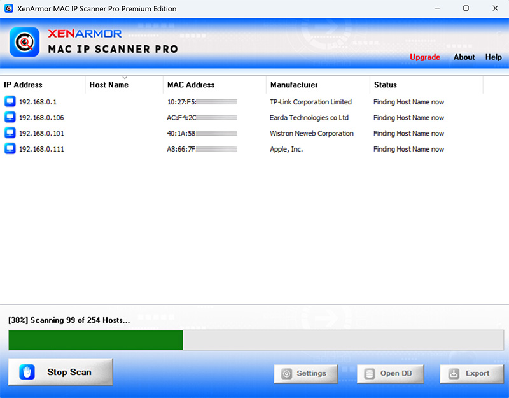The width and height of the screenshot is (509, 398).
Task: Click Earda Technologies co Ltd cell
Action: [309, 118]
